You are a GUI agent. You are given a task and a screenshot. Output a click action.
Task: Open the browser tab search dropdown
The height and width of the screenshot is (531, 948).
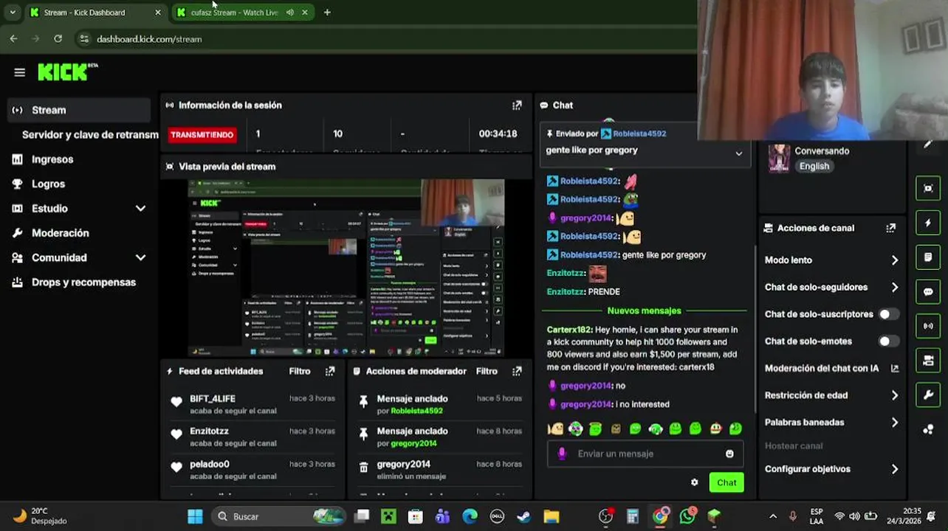[12, 13]
